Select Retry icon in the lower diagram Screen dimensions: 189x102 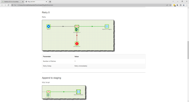point(48,92)
